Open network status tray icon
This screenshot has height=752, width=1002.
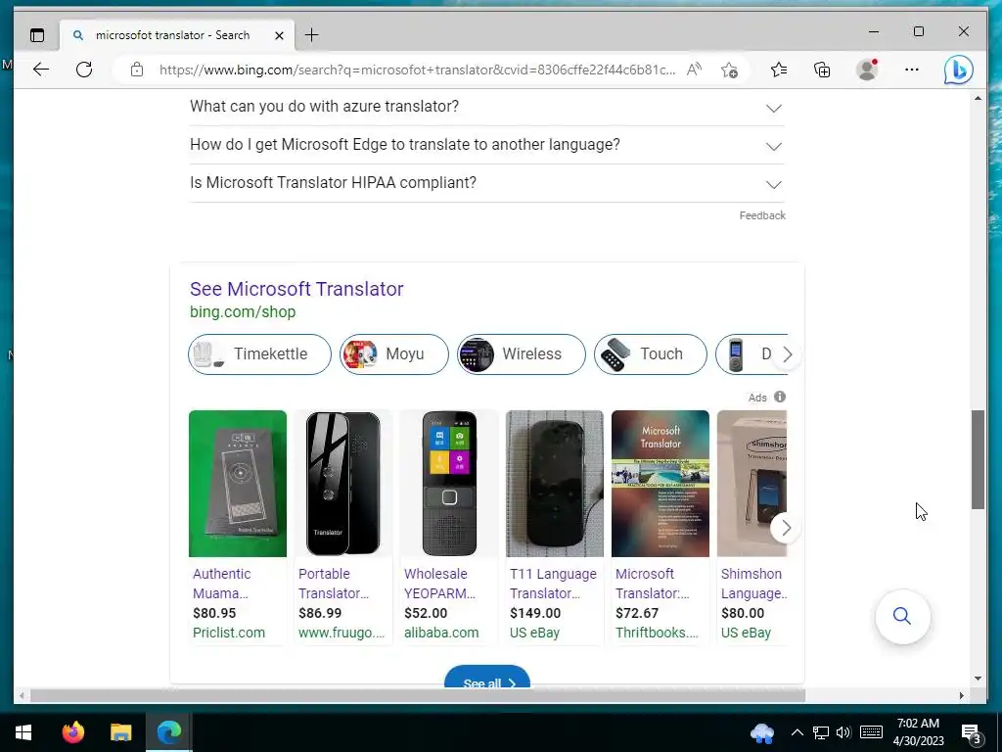[821, 732]
